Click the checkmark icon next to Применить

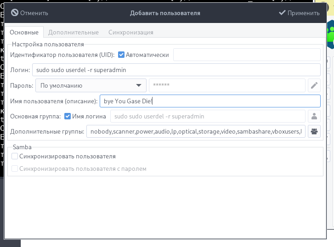click(282, 13)
